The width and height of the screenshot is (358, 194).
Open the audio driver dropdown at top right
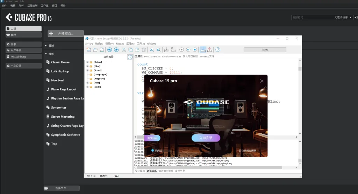click(x=322, y=17)
